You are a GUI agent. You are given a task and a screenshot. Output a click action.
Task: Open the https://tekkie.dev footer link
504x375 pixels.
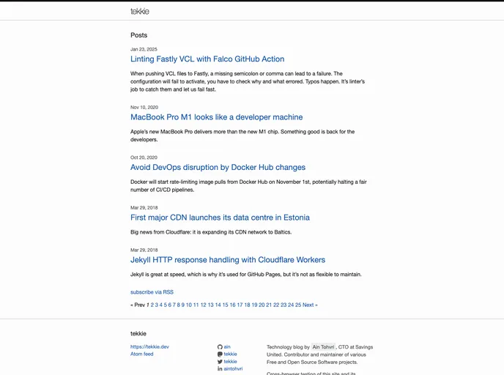click(149, 346)
